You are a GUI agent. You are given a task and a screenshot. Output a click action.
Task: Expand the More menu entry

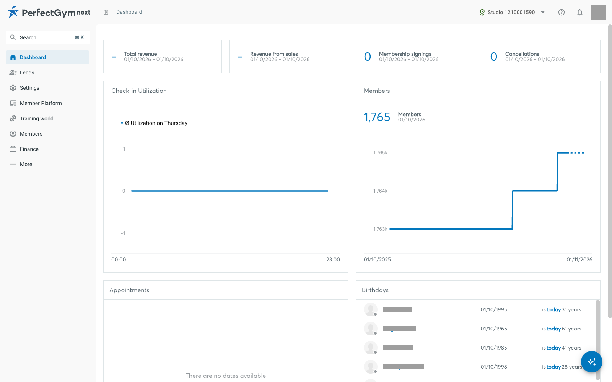coord(47,164)
